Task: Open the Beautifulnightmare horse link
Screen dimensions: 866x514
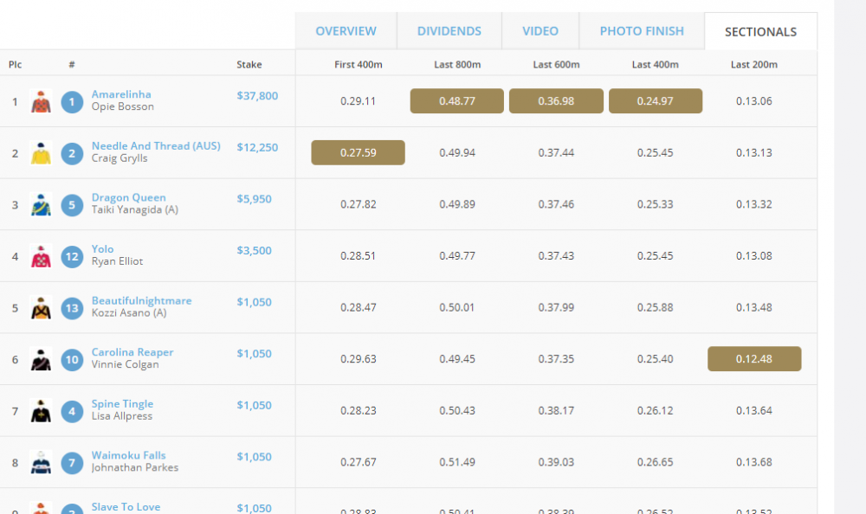Action: tap(141, 300)
